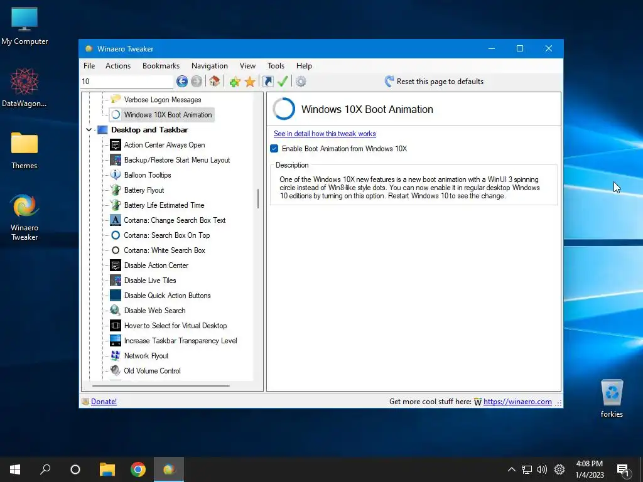Click the volume speaker tray icon
Viewport: 643px width, 482px height.
[542, 469]
